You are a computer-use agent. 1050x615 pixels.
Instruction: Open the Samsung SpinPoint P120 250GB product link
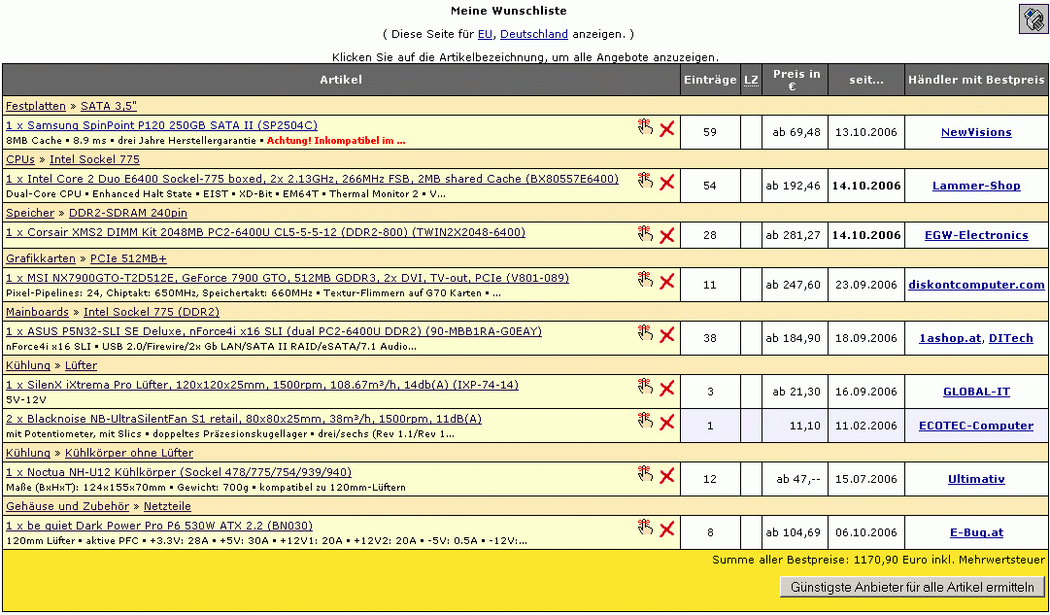point(161,125)
